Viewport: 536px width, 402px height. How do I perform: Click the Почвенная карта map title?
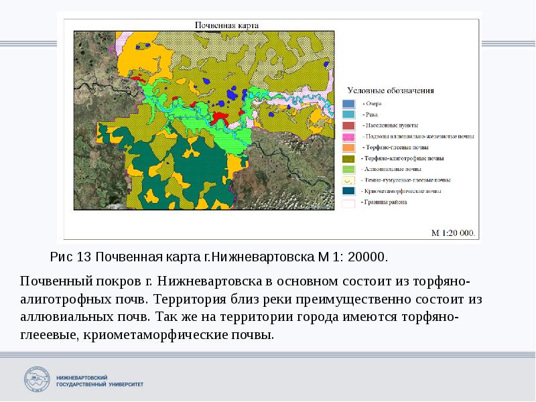pyautogui.click(x=226, y=25)
